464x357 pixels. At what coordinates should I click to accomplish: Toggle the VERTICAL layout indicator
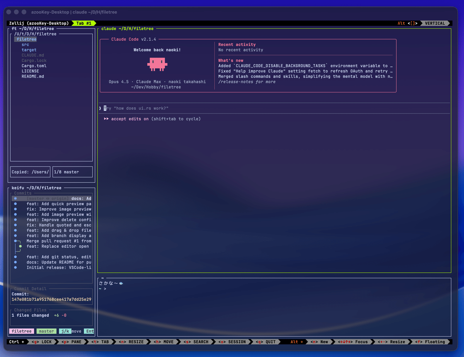pyautogui.click(x=435, y=23)
